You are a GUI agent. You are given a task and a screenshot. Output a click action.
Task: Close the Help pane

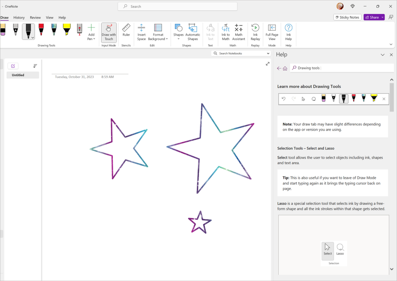point(391,55)
